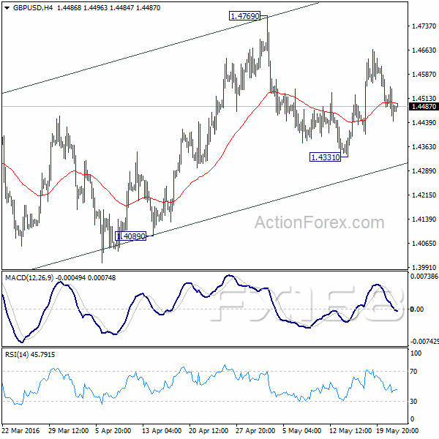Click the 1.40890 price label box
This screenshot has width=439, height=439.
[130, 236]
